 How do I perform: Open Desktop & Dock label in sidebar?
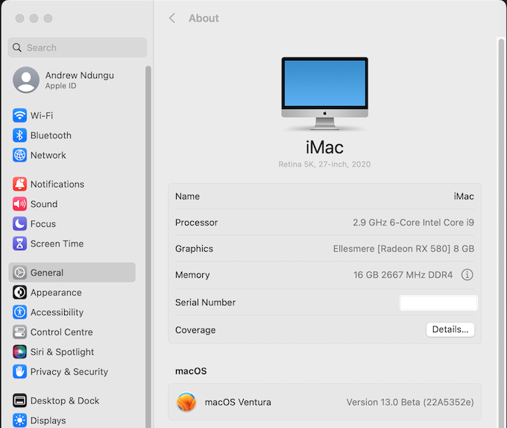pos(65,400)
